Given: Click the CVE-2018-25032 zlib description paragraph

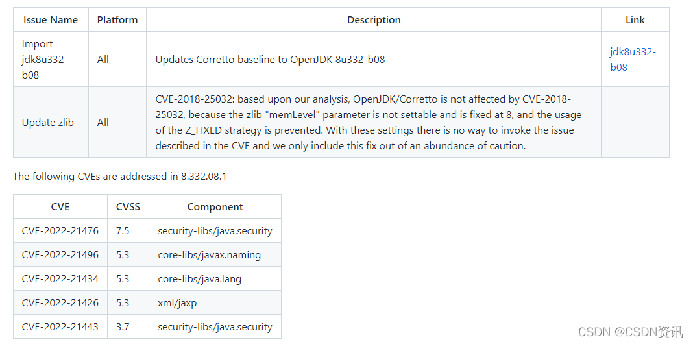Looking at the screenshot, I should [x=368, y=122].
